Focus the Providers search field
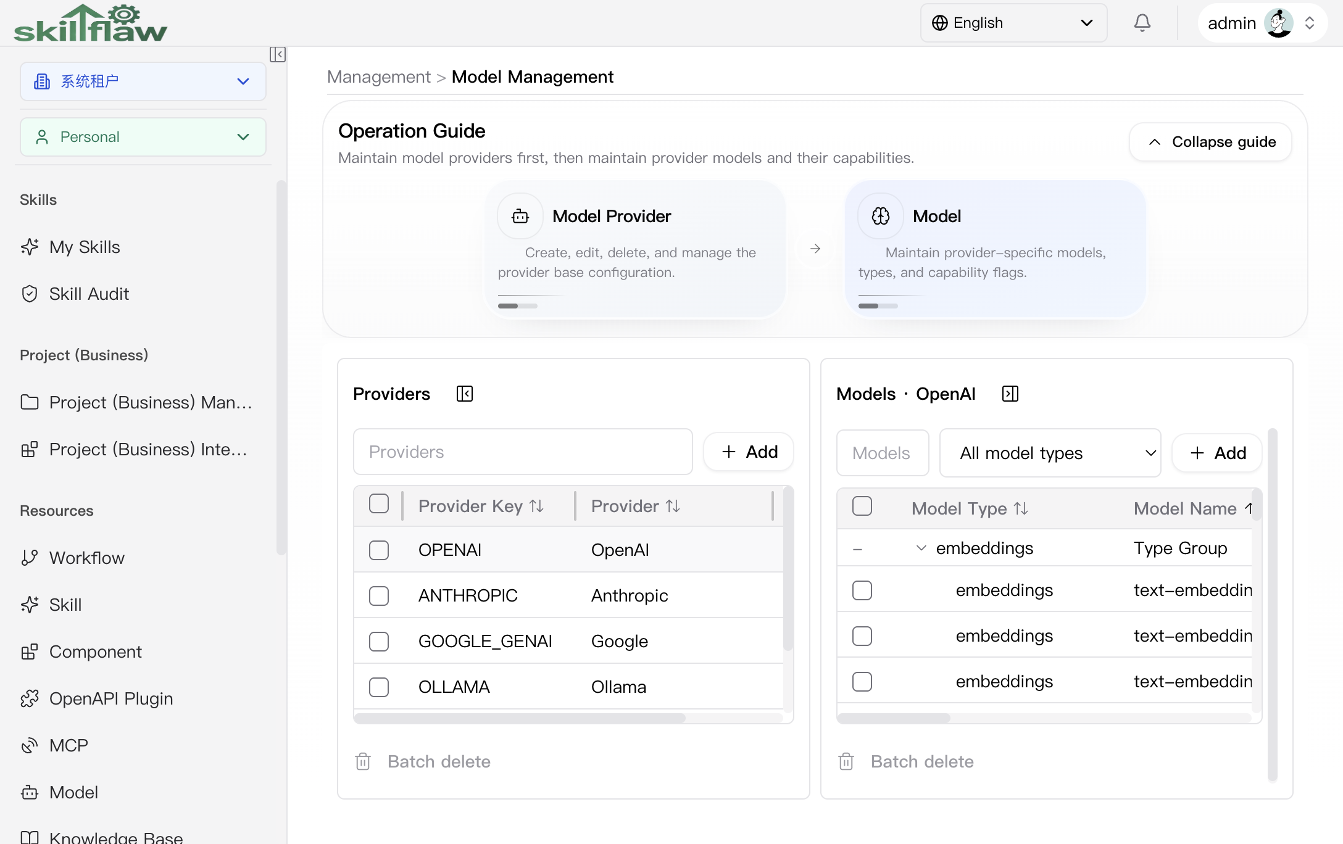The image size is (1343, 844). pos(523,452)
